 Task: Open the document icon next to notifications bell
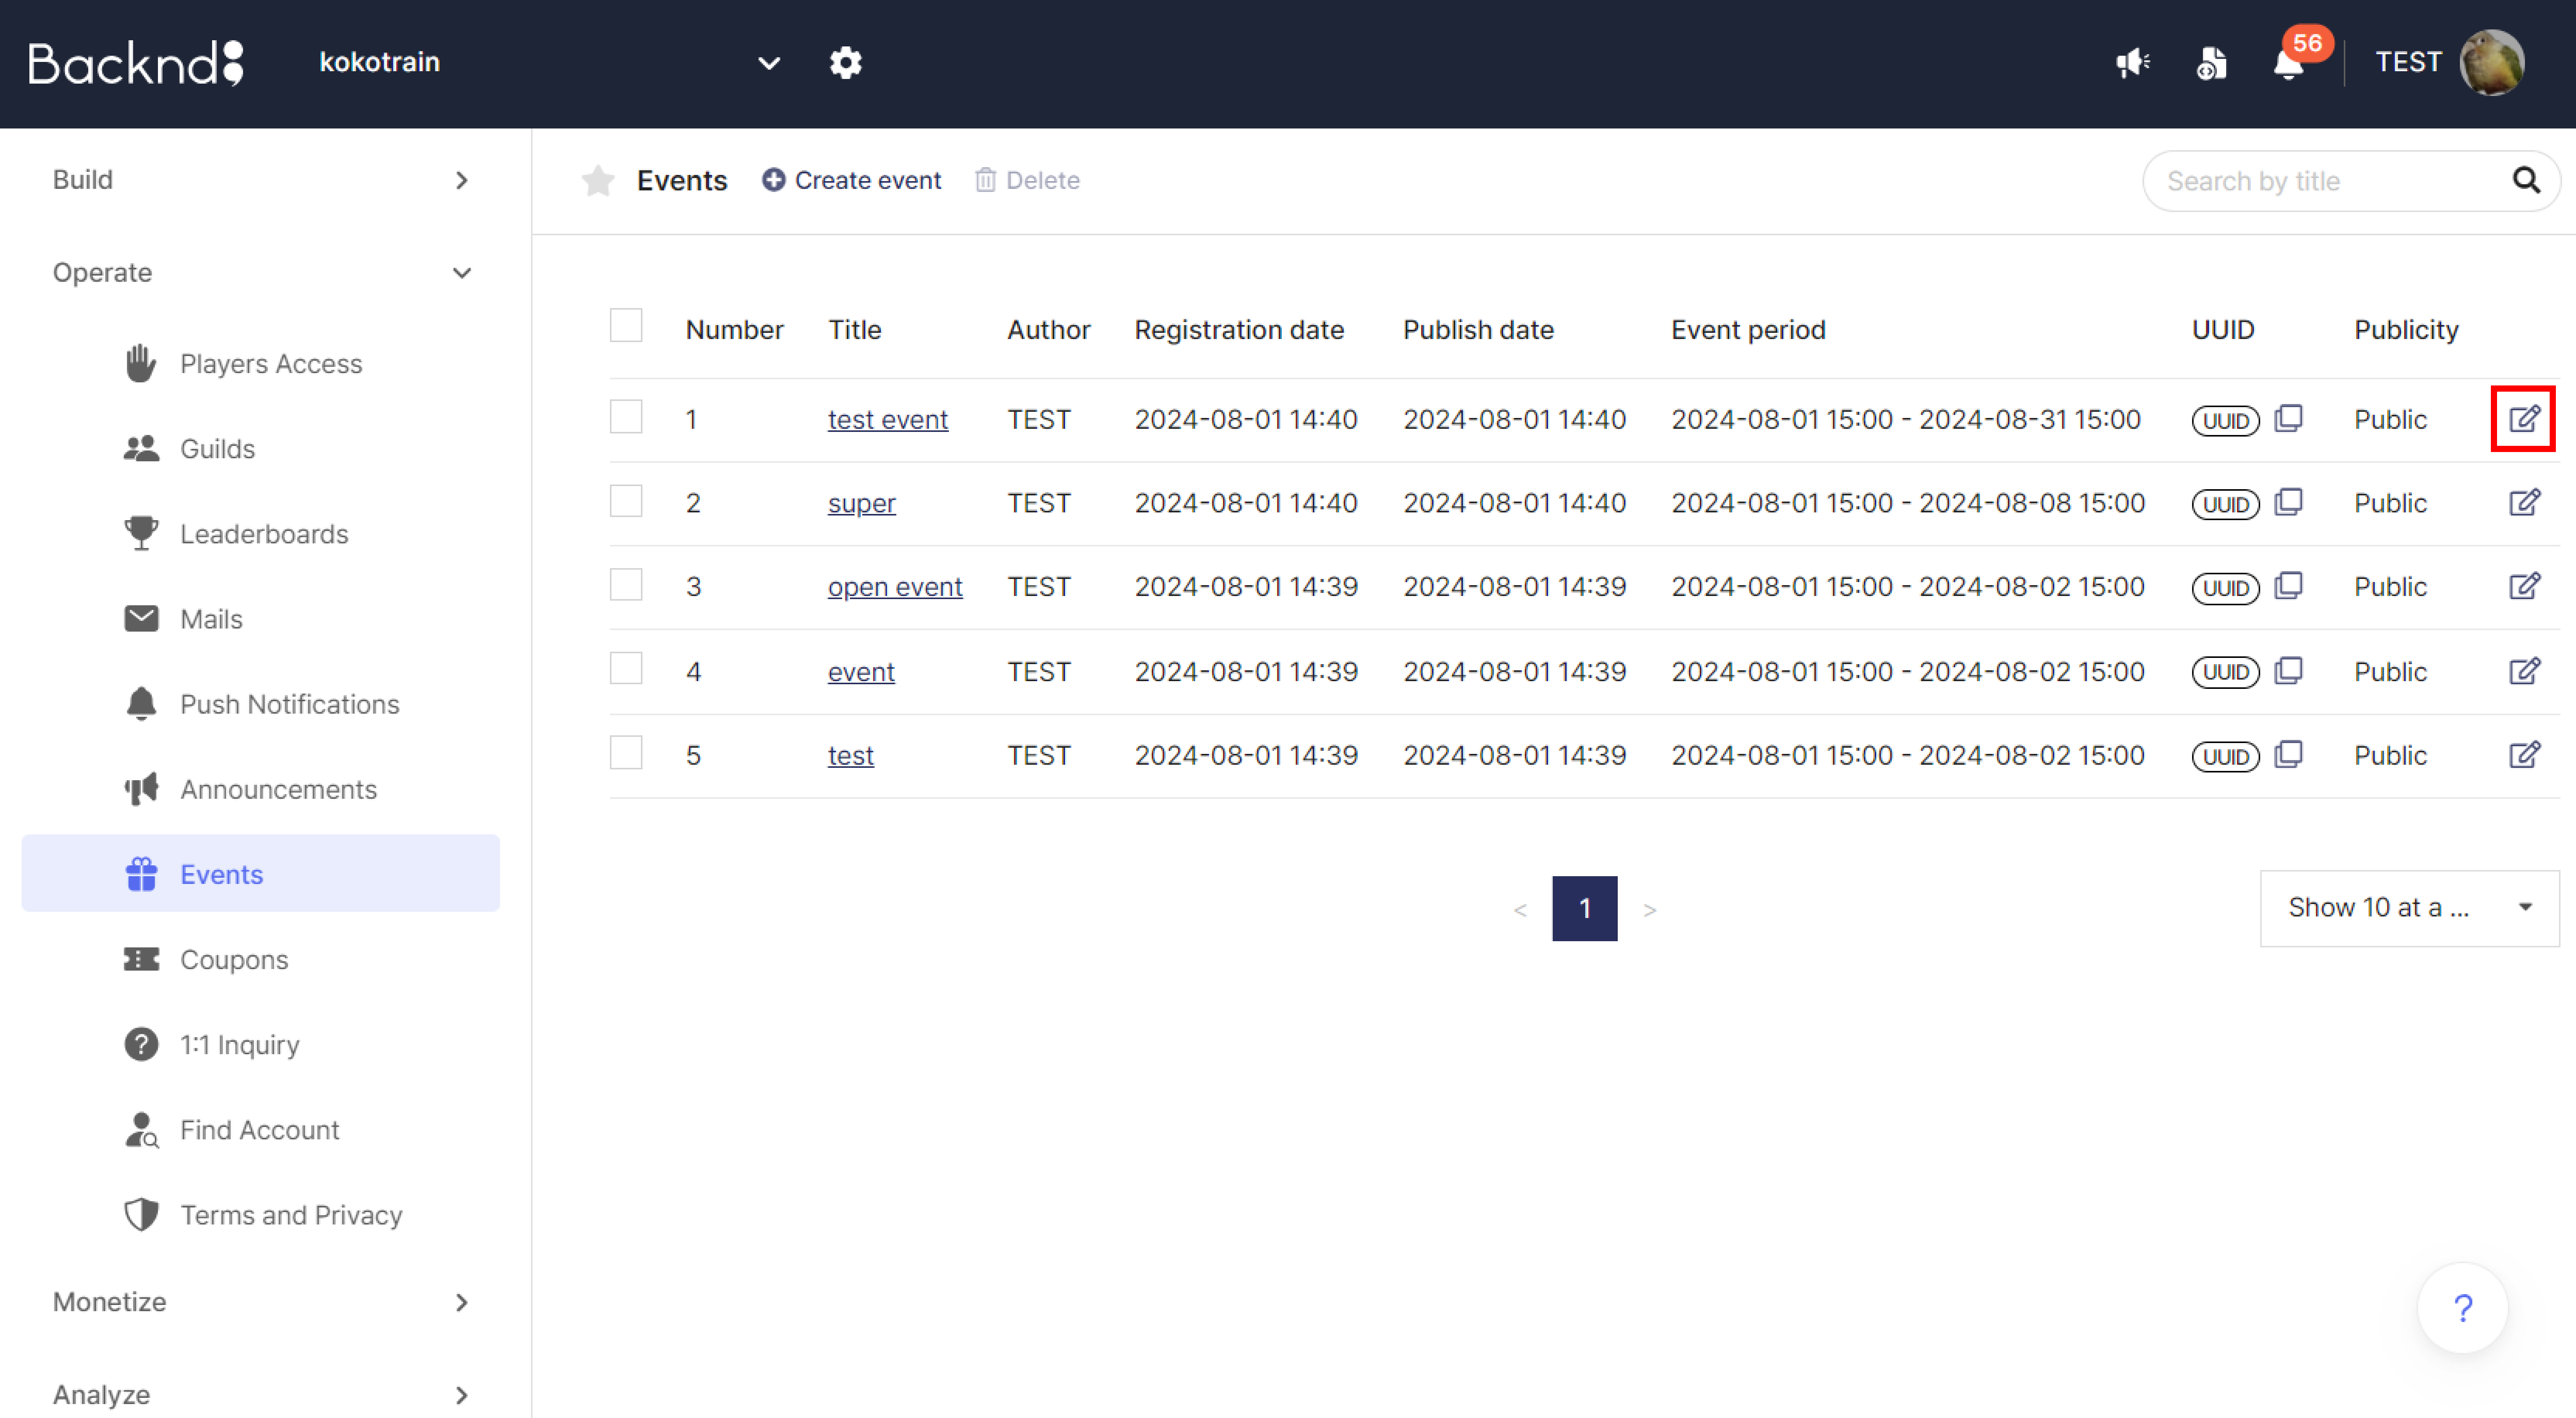[2211, 63]
